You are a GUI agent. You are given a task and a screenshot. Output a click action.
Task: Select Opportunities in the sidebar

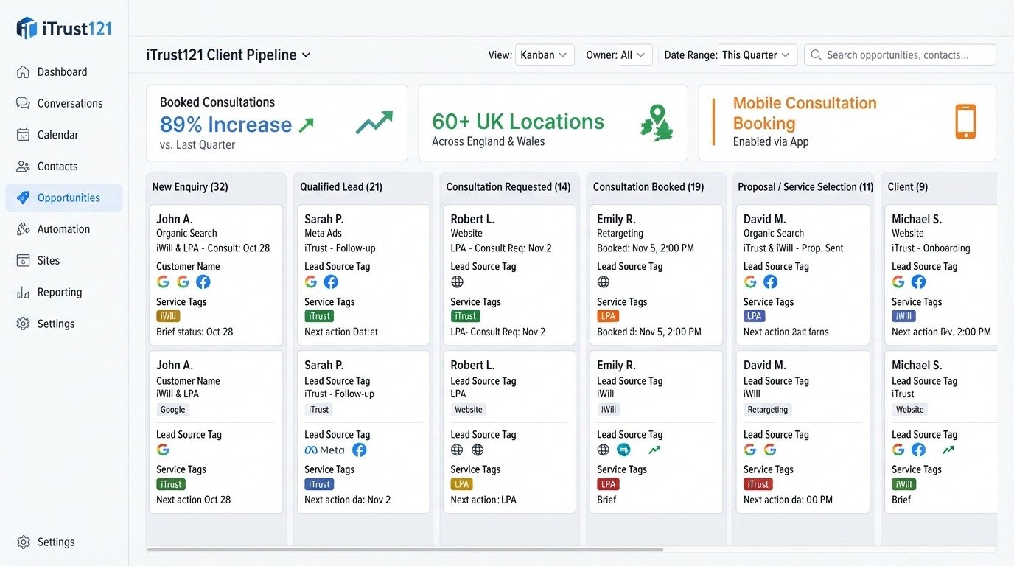(x=64, y=198)
